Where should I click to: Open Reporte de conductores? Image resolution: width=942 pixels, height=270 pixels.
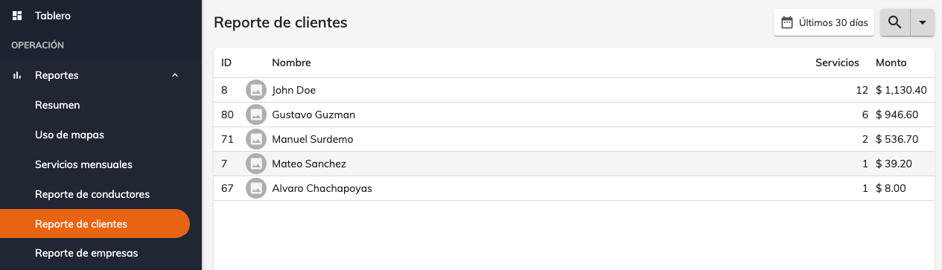coord(92,194)
